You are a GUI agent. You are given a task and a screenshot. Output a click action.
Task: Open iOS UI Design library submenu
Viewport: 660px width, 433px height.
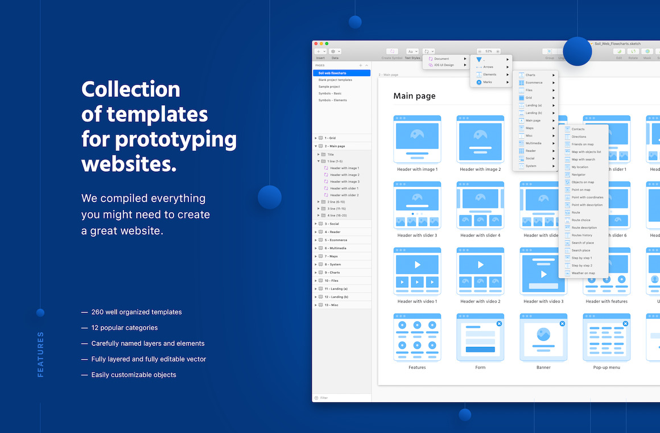[x=444, y=65]
